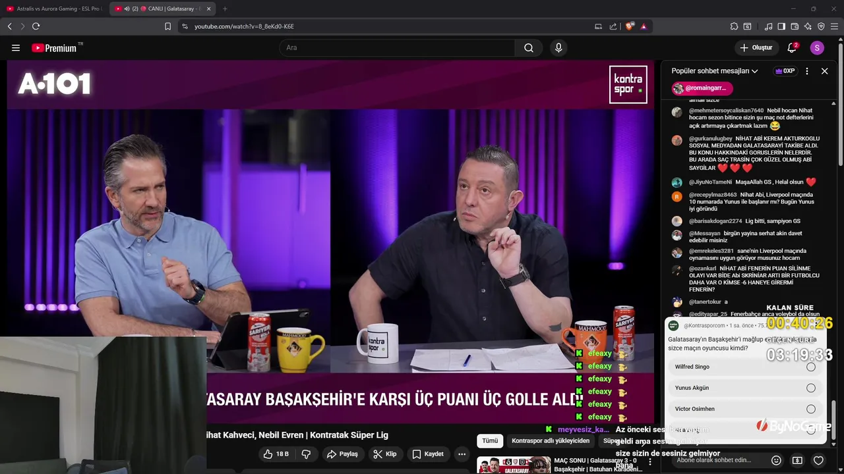Click the Kaydet save button
The image size is (844, 474).
point(428,454)
